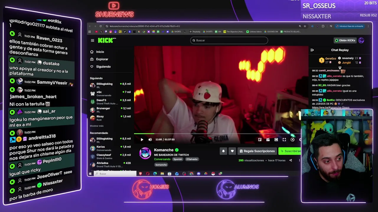378x212 pixels.
Task: Open Opera from the taskbar
Action: (148, 174)
